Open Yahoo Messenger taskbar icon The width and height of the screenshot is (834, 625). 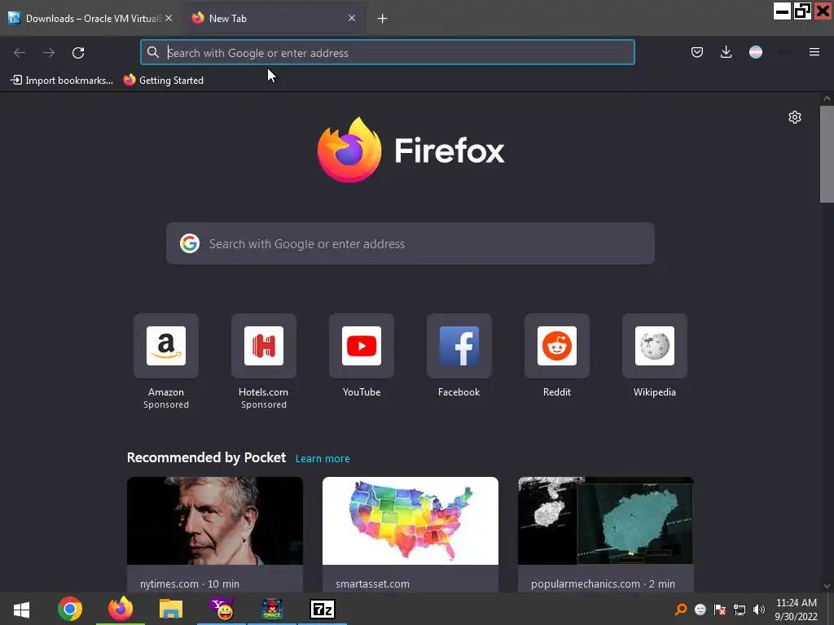[222, 609]
